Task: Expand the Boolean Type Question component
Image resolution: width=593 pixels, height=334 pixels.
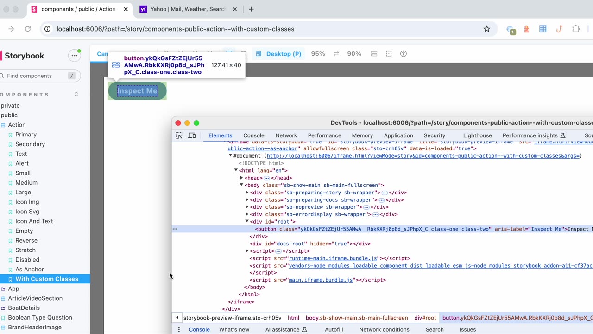Action: coord(40,318)
